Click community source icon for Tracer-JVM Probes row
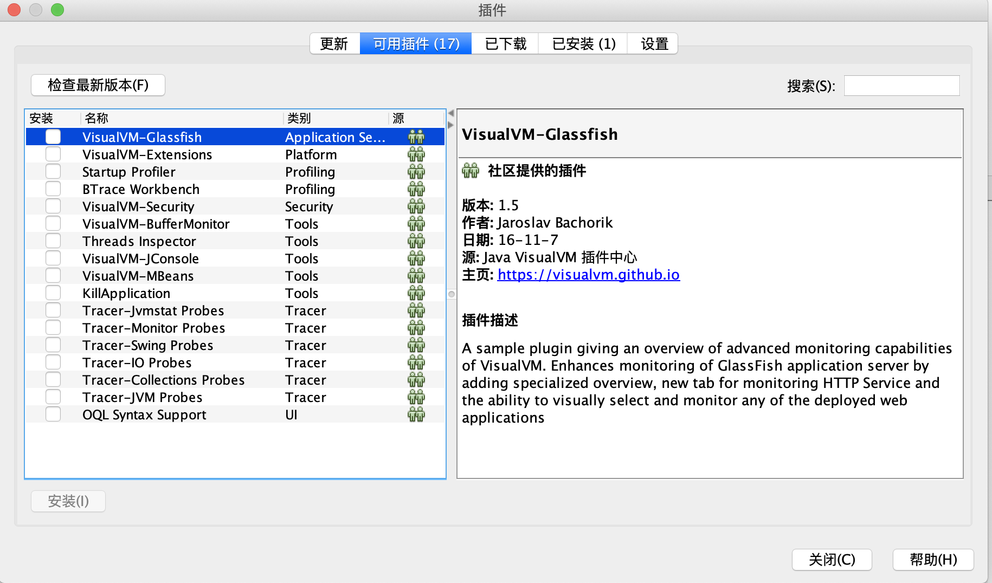 tap(416, 397)
